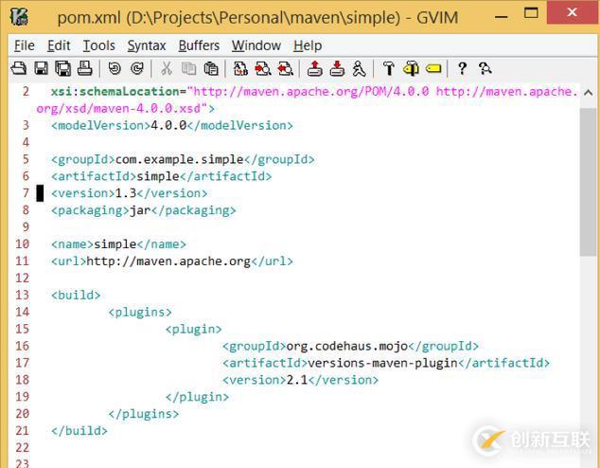Click the Redo toolbar icon
Screen dimensions: 600x468
pos(137,68)
